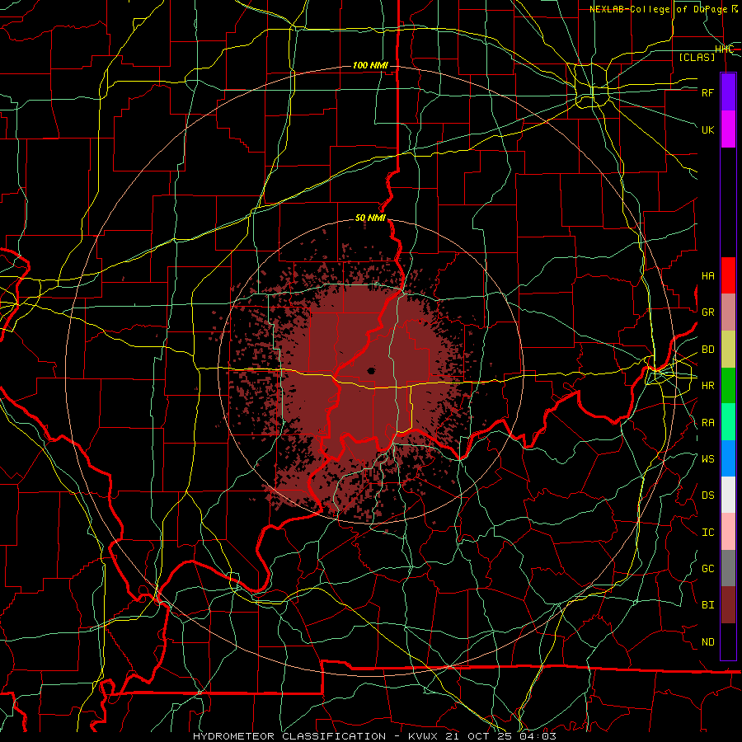Select the light pink IC legend swatch
This screenshot has width=742, height=742.
(728, 532)
